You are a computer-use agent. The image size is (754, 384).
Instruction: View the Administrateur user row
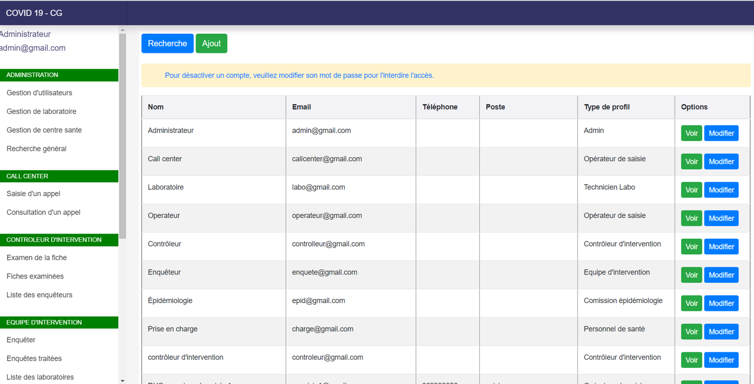pyautogui.click(x=691, y=133)
